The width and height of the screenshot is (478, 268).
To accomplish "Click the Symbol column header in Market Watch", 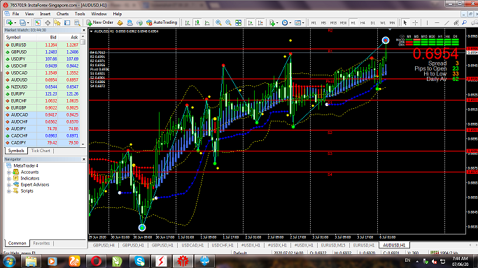I will pos(20,38).
